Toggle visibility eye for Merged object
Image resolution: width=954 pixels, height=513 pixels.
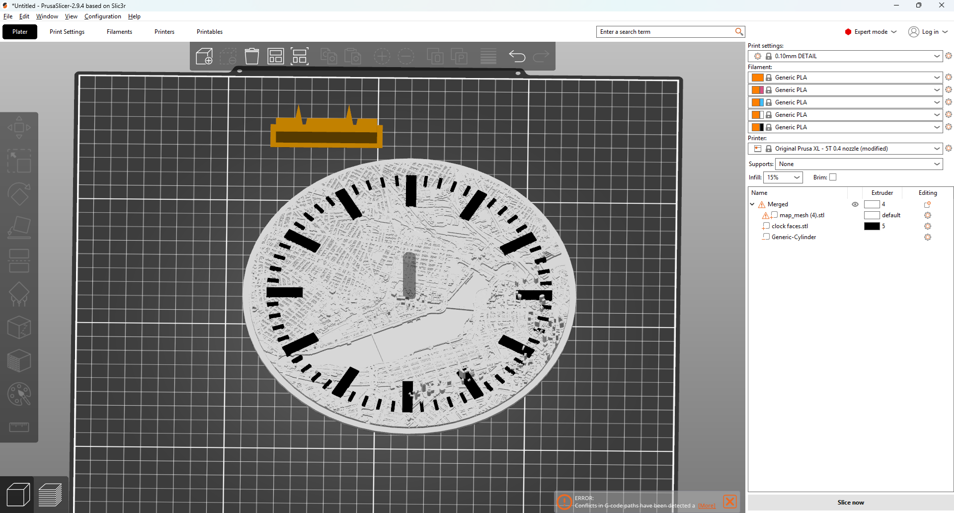pos(855,204)
